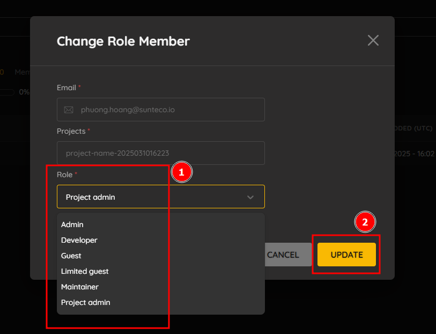Click the Role label

[x=64, y=175]
